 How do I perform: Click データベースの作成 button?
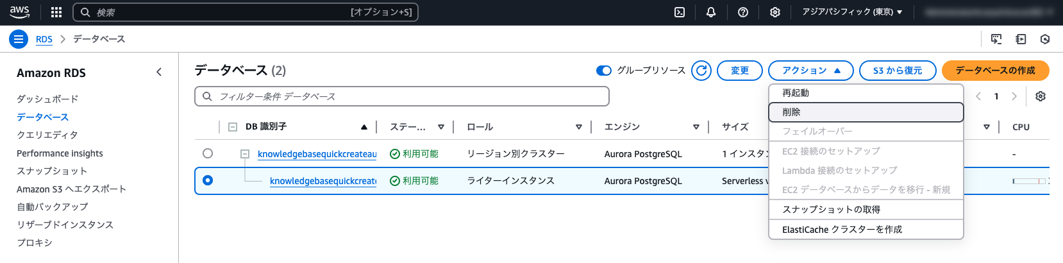996,71
